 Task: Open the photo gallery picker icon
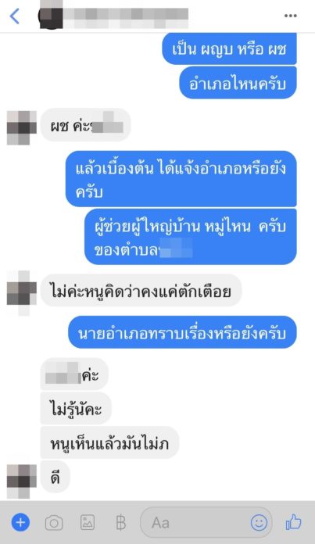(x=88, y=522)
